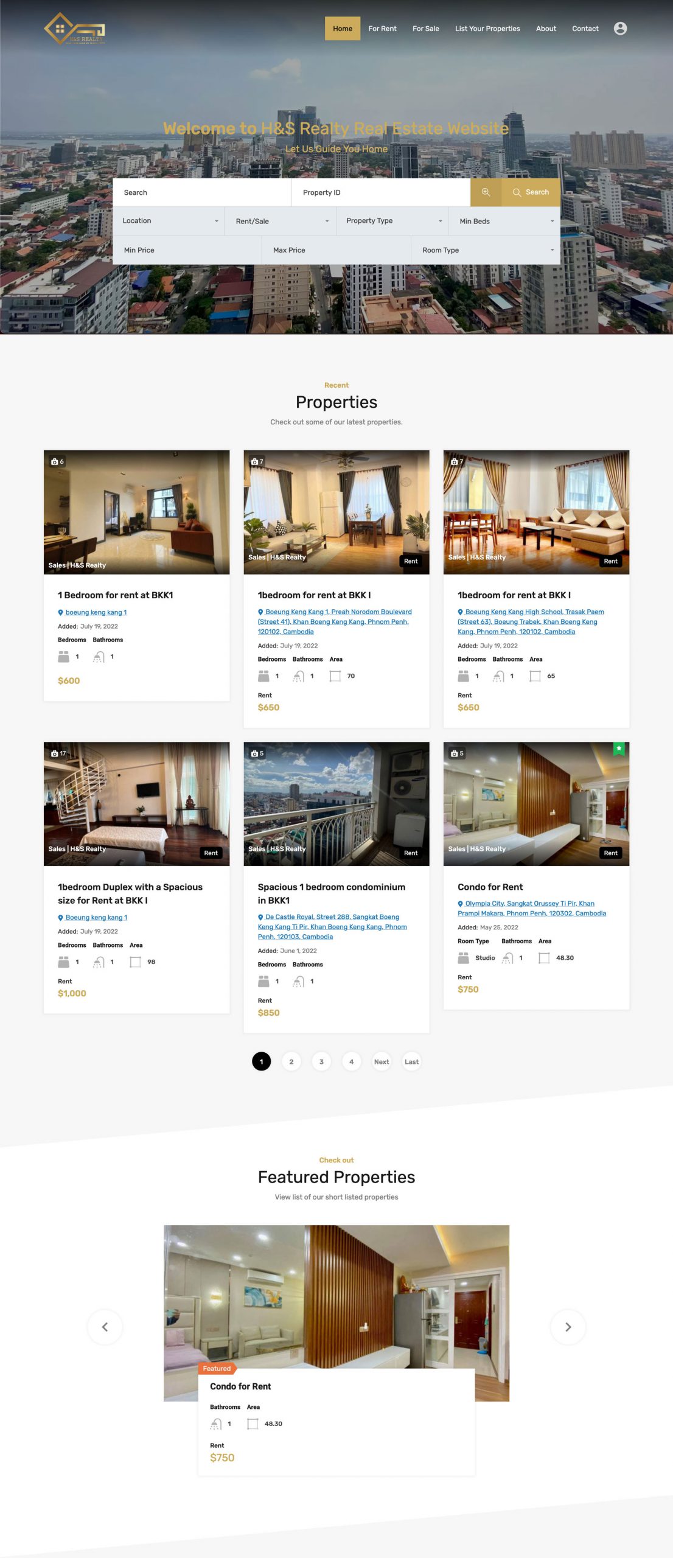The width and height of the screenshot is (673, 1558).
Task: Click location pin beside Olympia City address
Action: [x=461, y=904]
